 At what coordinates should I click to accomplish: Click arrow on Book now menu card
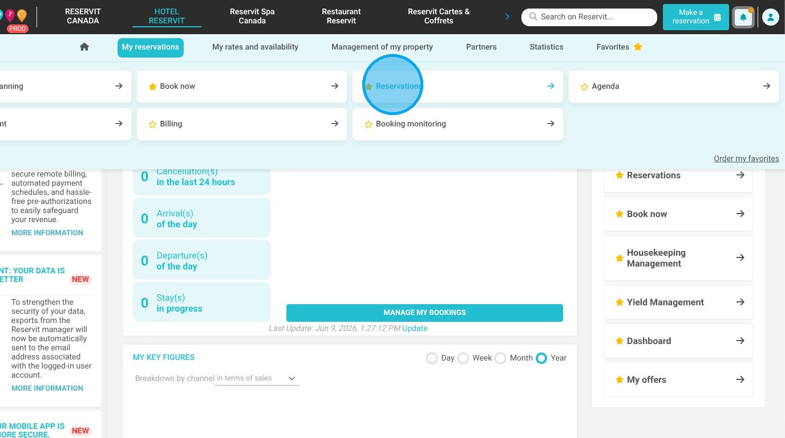(x=335, y=86)
